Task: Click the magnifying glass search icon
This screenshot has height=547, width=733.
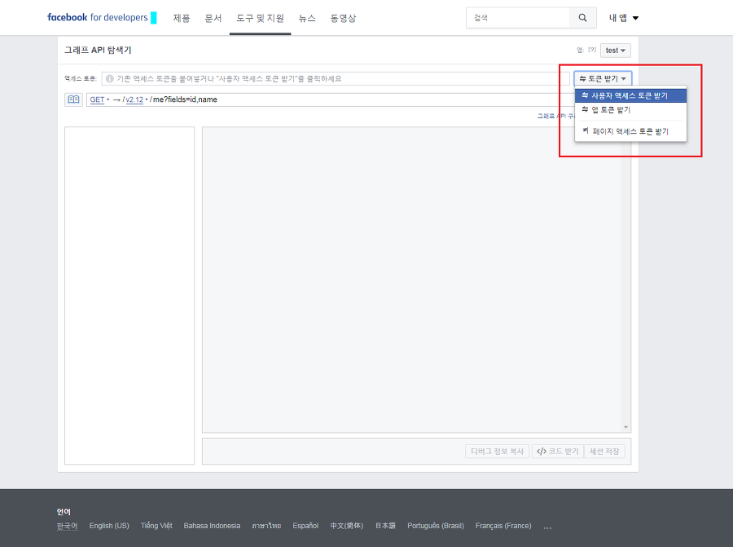Action: coord(582,18)
